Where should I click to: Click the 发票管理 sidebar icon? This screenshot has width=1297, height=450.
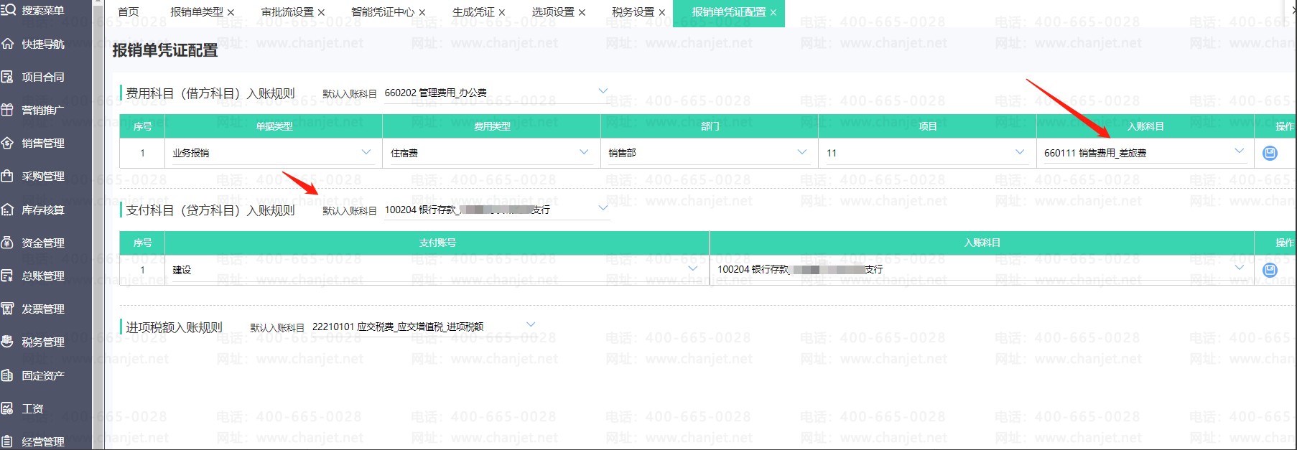click(x=8, y=309)
